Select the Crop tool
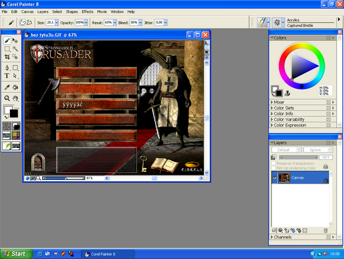 pyautogui.click(x=7, y=57)
